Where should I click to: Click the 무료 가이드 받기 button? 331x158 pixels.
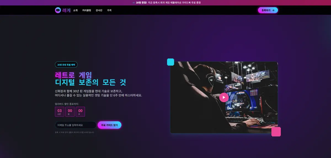[110, 125]
